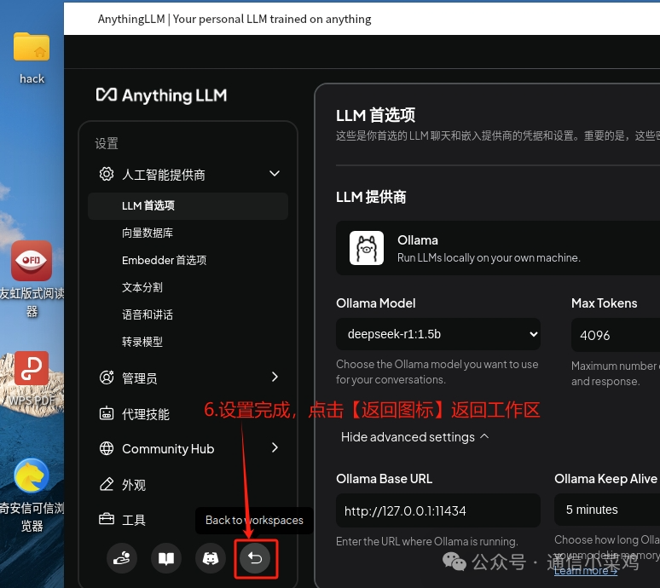Click the user icon beside 管理员
Screen dimensions: 660x588
pyautogui.click(x=107, y=378)
